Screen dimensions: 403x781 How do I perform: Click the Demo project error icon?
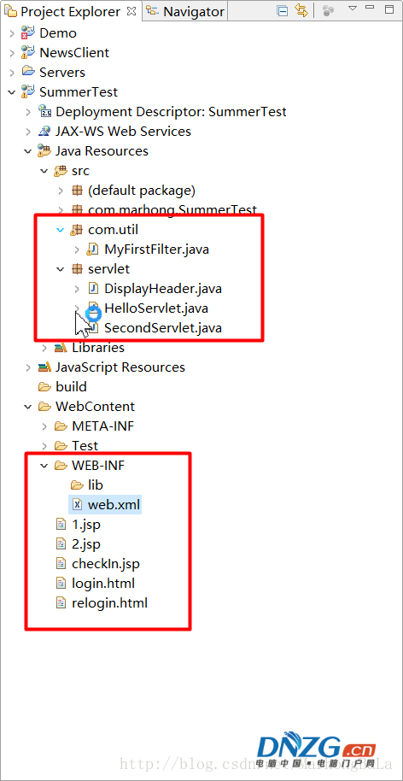tap(27, 33)
